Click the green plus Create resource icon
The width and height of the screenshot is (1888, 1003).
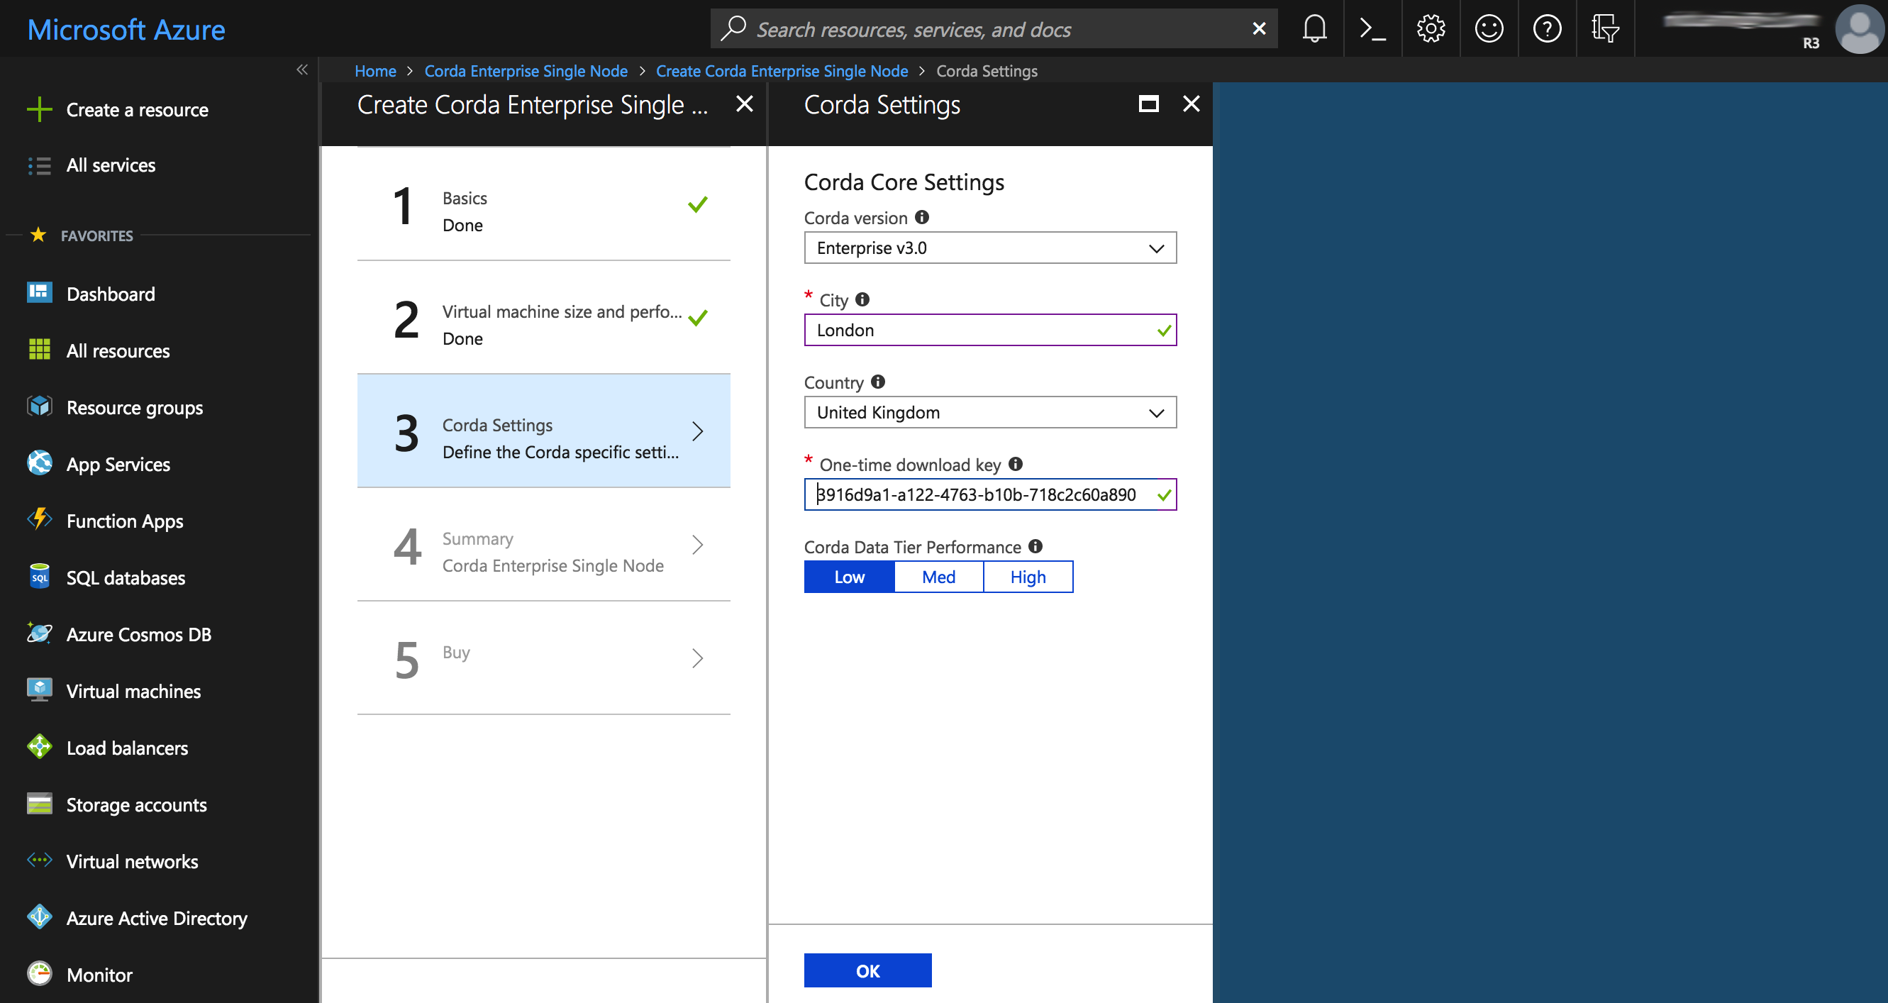[40, 109]
